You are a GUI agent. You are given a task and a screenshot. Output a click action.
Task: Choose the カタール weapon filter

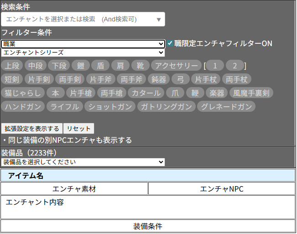(146, 93)
